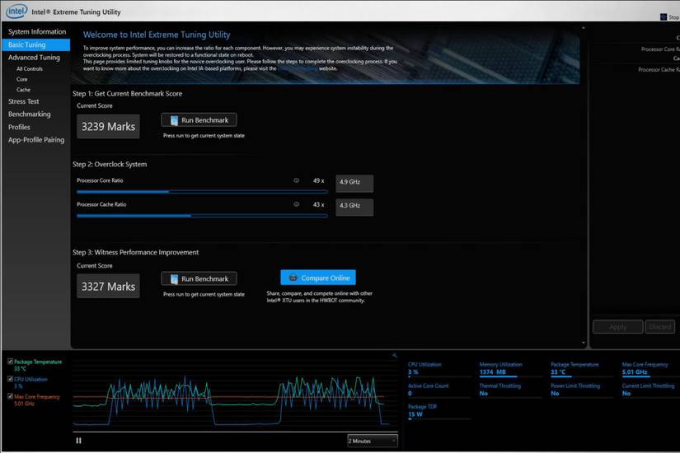Open the overclocking website link in the welcome text
680x453 pixels.
tap(298, 68)
